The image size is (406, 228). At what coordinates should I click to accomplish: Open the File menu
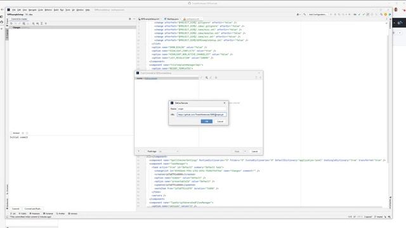(14, 10)
